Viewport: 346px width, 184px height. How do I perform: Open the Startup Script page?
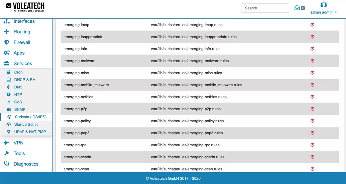click(x=26, y=124)
